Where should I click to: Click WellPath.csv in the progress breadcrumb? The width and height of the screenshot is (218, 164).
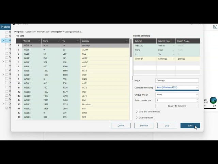click(x=43, y=32)
